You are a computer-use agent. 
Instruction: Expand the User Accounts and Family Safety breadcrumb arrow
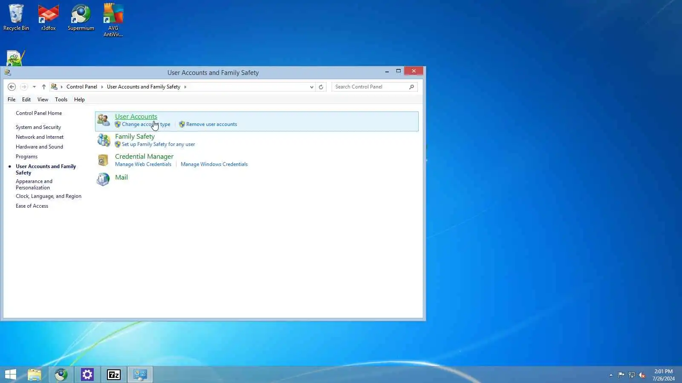(x=185, y=87)
